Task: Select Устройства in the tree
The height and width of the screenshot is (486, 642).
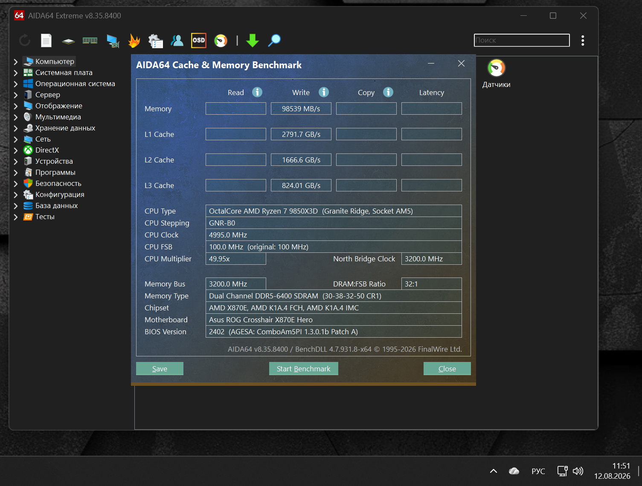Action: (x=54, y=161)
